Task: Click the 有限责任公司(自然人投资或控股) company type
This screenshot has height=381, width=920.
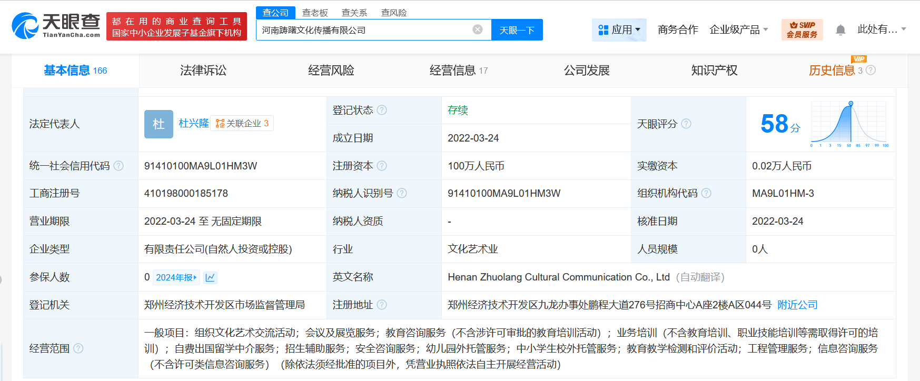Action: click(218, 249)
